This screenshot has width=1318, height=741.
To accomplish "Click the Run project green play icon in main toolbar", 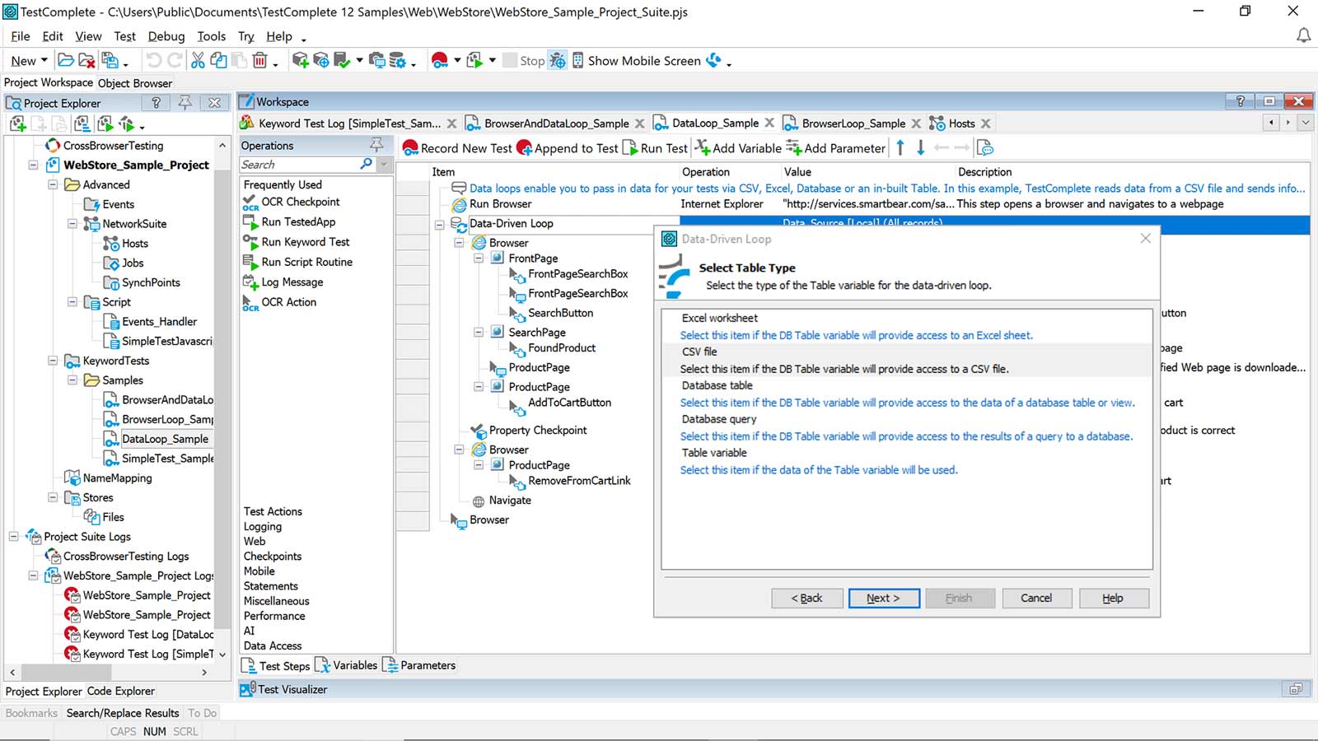I will pyautogui.click(x=474, y=60).
